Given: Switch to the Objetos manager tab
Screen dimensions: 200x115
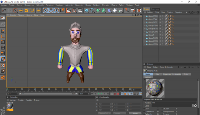Looking at the screenshot, I should [x=147, y=9].
